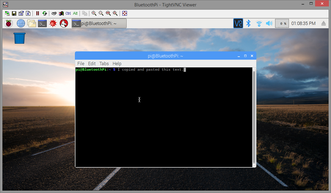This screenshot has height=193, width=331.
Task: Open the Wi-Fi network tray menu
Action: pos(259,24)
